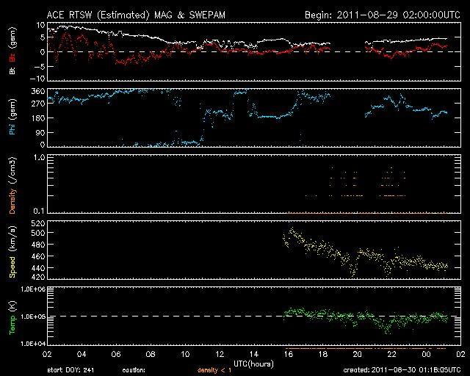The width and height of the screenshot is (470, 376).
Task: Click the "440" tick on the Speed axis
Action: tap(38, 268)
